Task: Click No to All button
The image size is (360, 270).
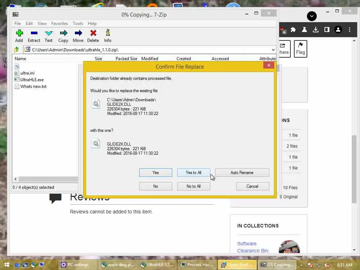Action: pyautogui.click(x=193, y=186)
